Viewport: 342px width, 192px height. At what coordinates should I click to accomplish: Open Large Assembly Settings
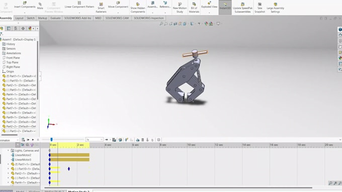coord(275,8)
